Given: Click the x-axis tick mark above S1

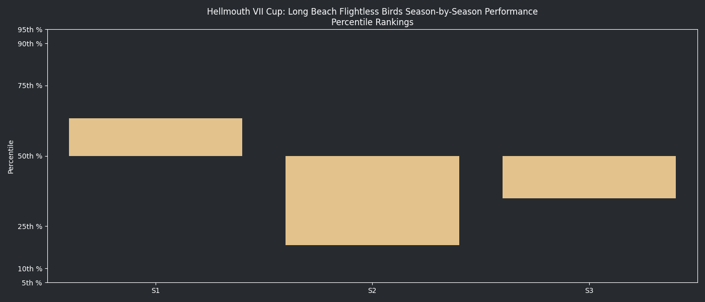Looking at the screenshot, I should (156, 284).
